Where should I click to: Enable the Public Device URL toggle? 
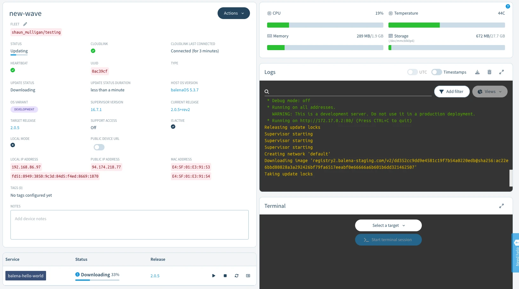[x=99, y=147]
